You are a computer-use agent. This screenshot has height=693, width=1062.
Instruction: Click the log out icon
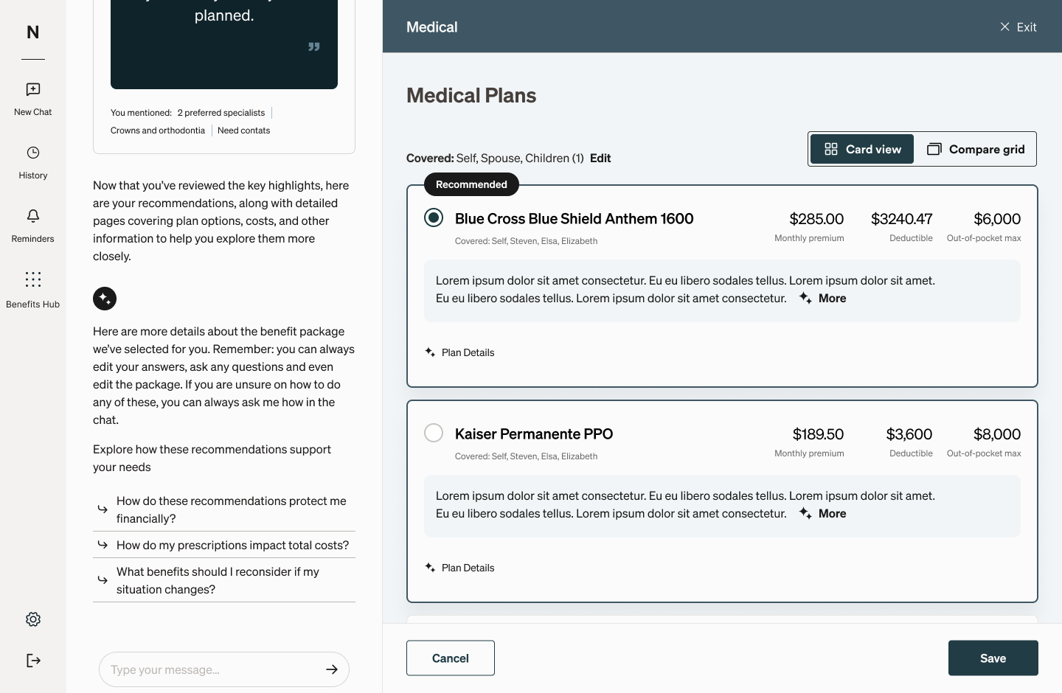[x=33, y=661]
